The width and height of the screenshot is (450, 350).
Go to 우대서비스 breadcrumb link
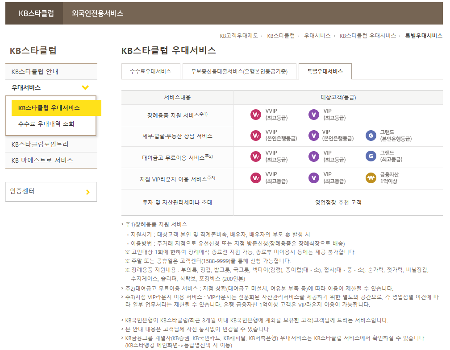coord(317,36)
